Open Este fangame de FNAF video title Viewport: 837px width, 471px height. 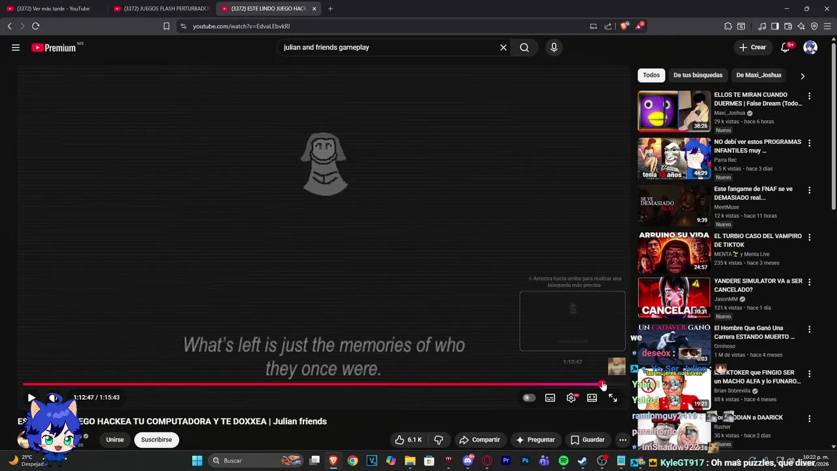(x=753, y=193)
